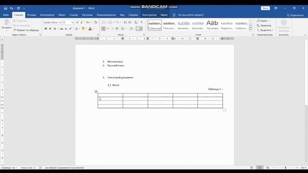Set center paragraph alignment
The height and width of the screenshot is (173, 308).
tap(108, 29)
